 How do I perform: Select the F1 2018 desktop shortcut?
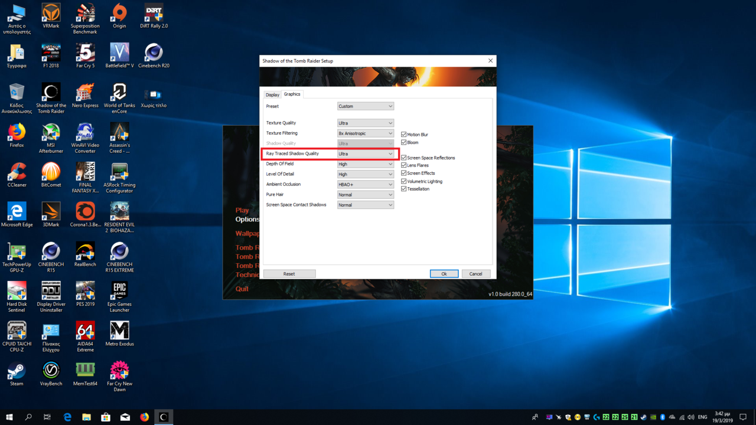point(51,56)
